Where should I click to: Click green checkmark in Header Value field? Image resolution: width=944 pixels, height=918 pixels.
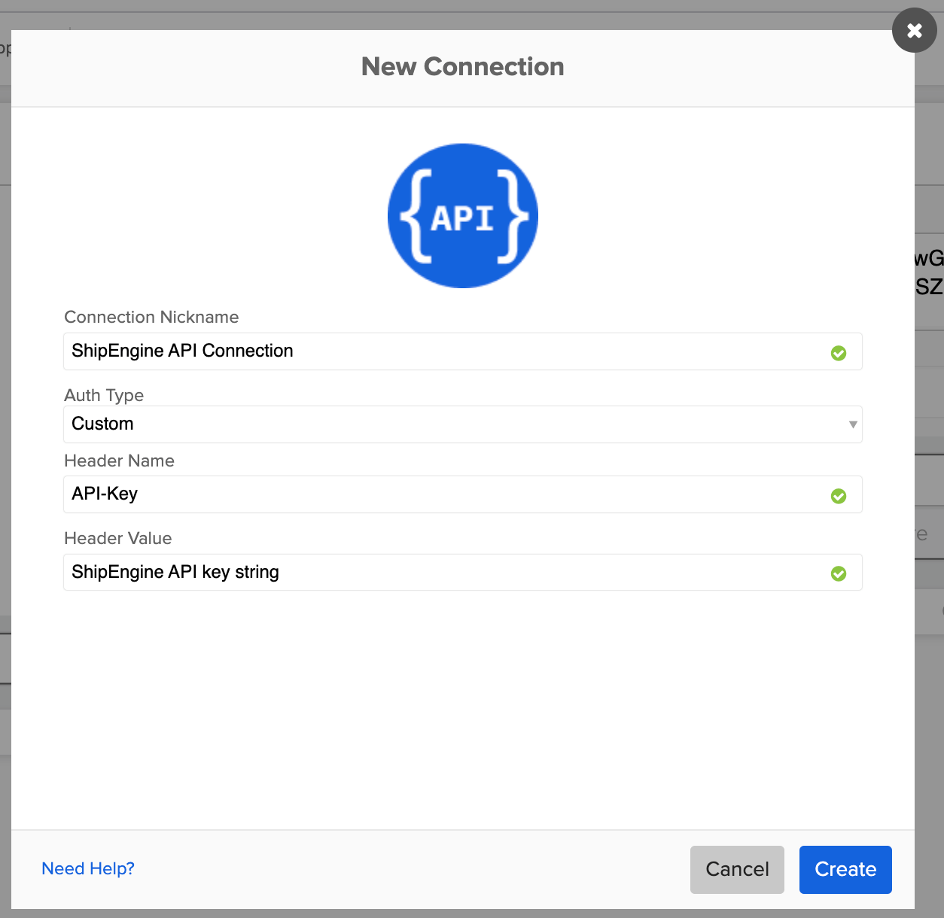(x=839, y=573)
